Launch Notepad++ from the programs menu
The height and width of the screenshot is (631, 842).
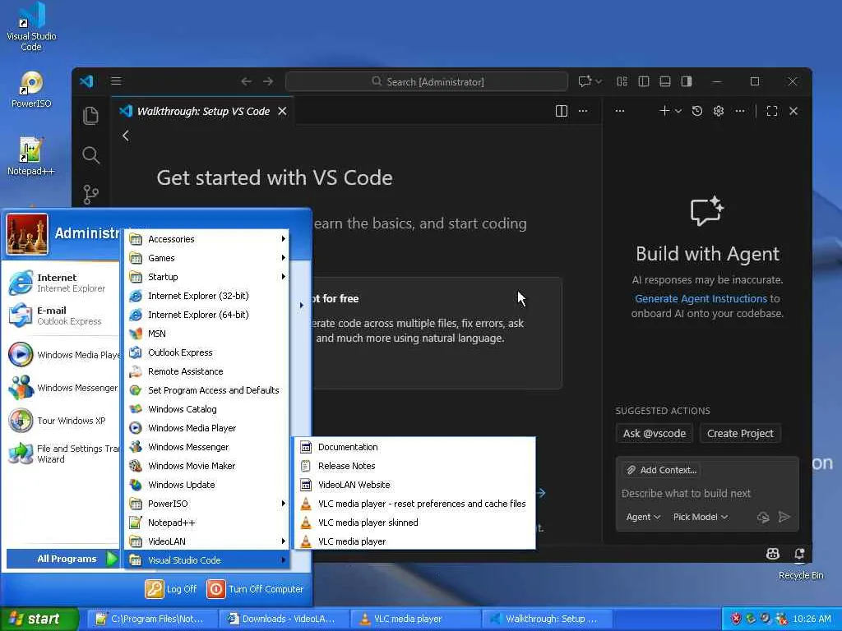pyautogui.click(x=206, y=523)
